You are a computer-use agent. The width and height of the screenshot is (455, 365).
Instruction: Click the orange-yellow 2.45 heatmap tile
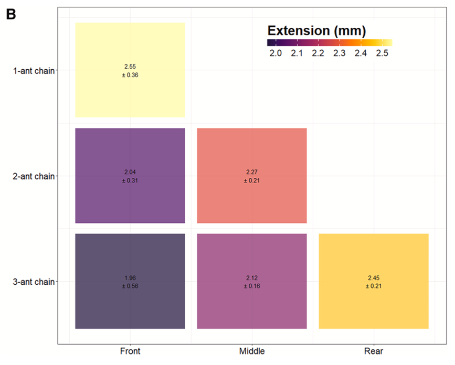[373, 281]
